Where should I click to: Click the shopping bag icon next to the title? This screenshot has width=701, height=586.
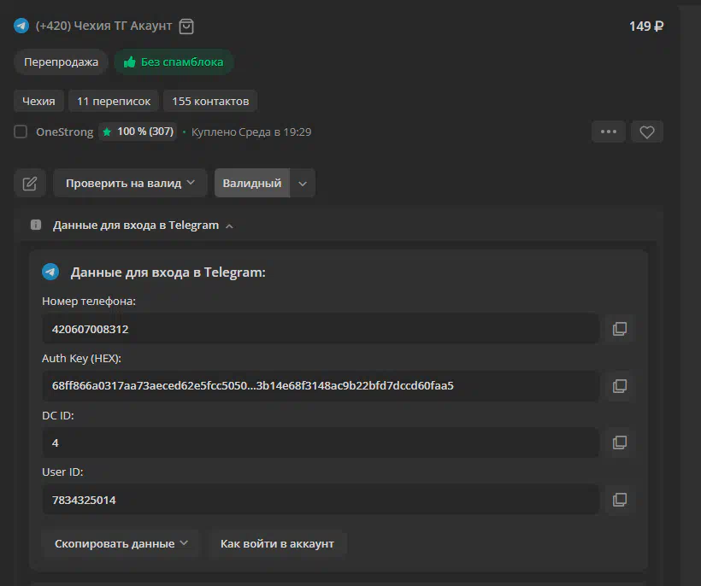click(186, 26)
